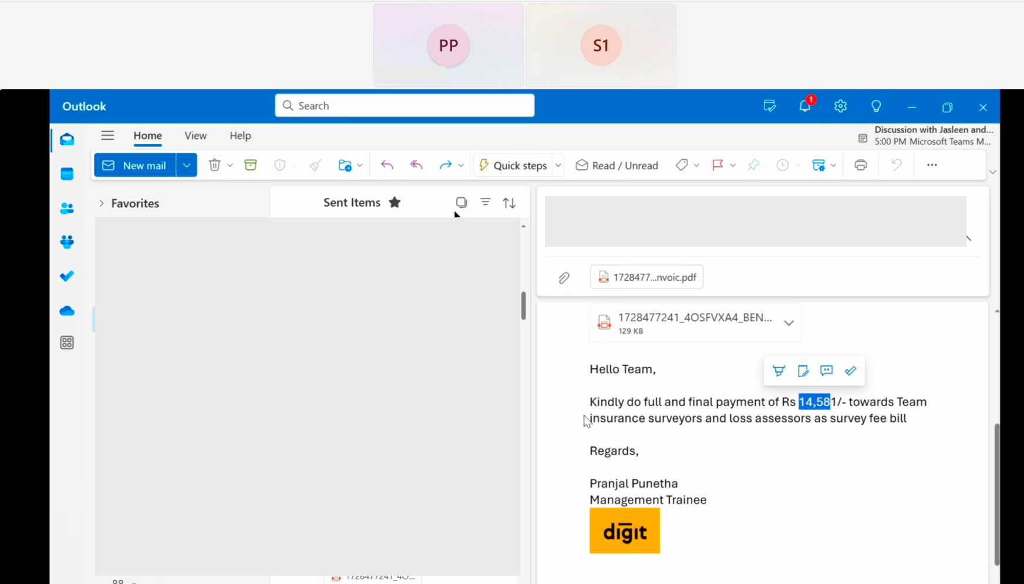Open the Sort order menu in message list
The height and width of the screenshot is (584, 1024).
(509, 203)
